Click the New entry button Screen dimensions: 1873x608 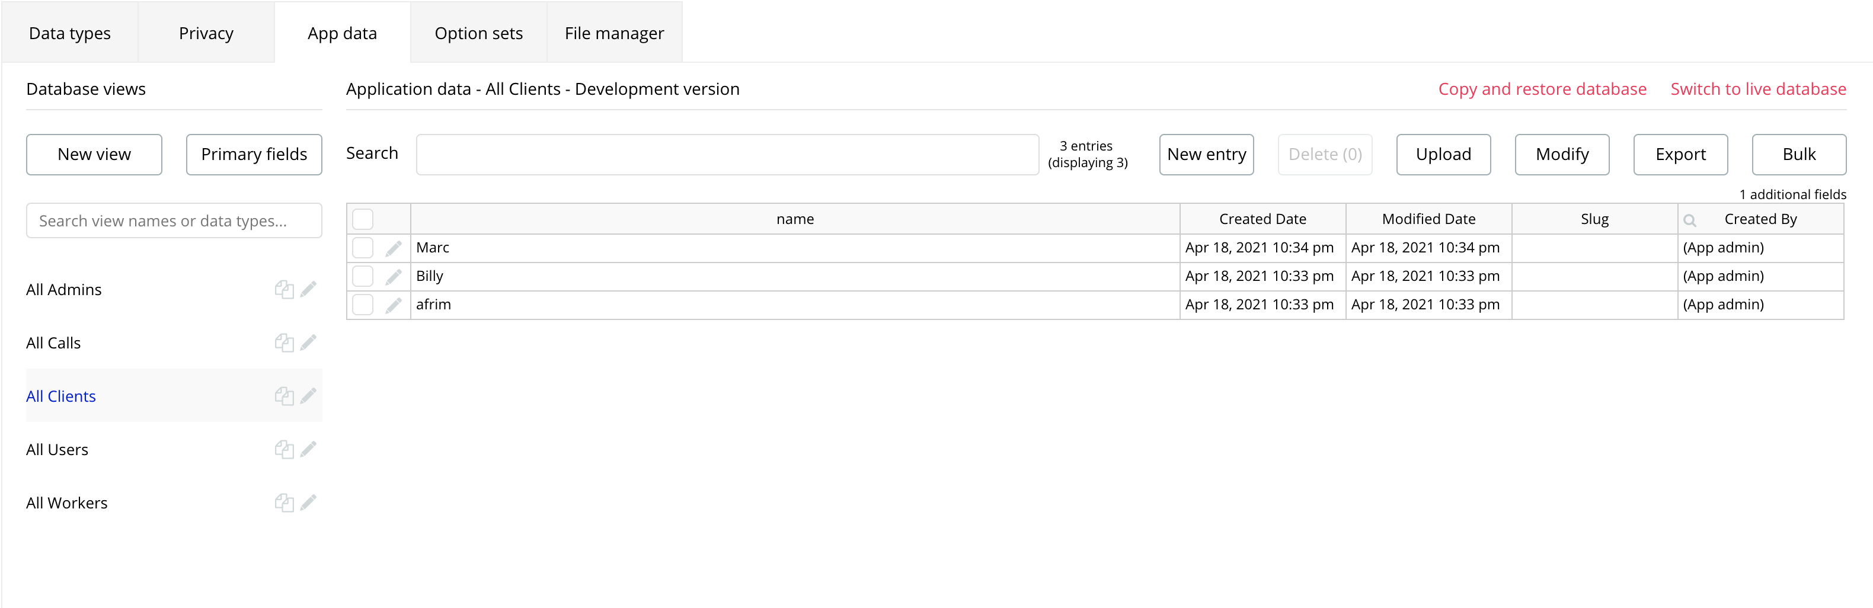pos(1206,154)
